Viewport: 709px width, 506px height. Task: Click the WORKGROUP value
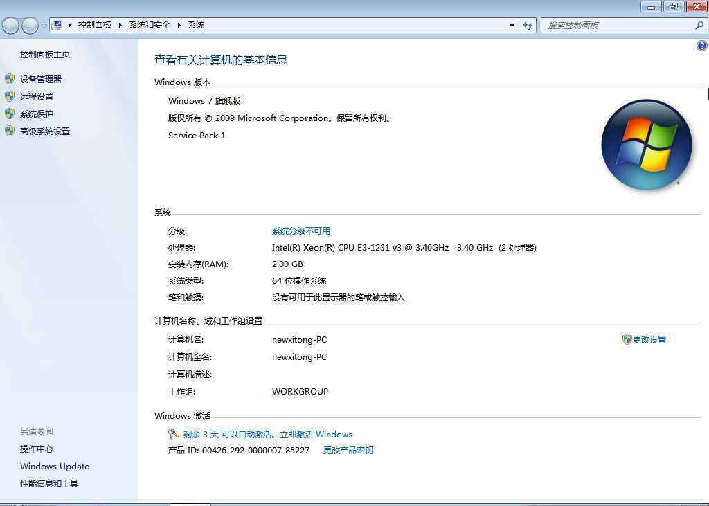coord(300,392)
